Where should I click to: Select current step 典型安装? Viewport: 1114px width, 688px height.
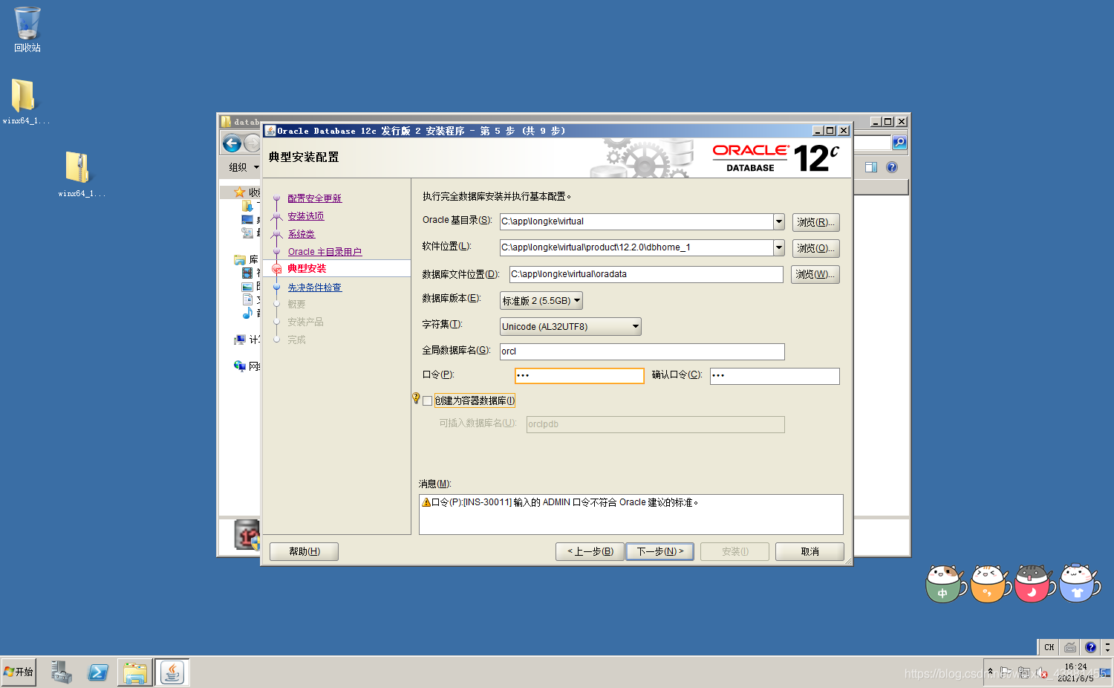tap(307, 268)
